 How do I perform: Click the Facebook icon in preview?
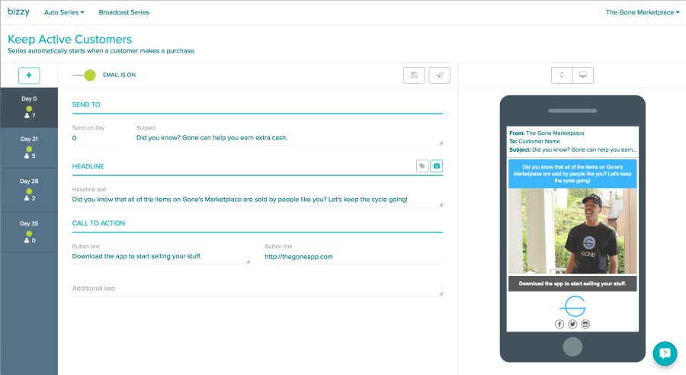(x=559, y=324)
